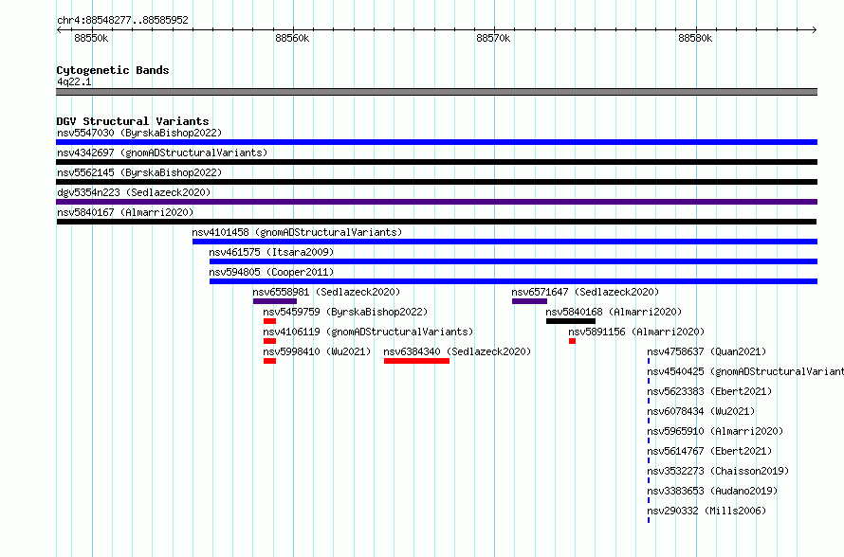Click the small red nsv5891156 variant bar

point(572,341)
